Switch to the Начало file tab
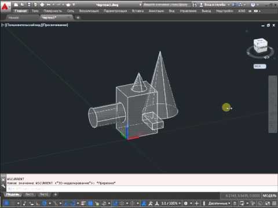The width and height of the screenshot is (278, 208). [x=13, y=18]
